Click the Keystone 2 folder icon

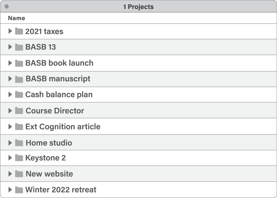(19, 158)
